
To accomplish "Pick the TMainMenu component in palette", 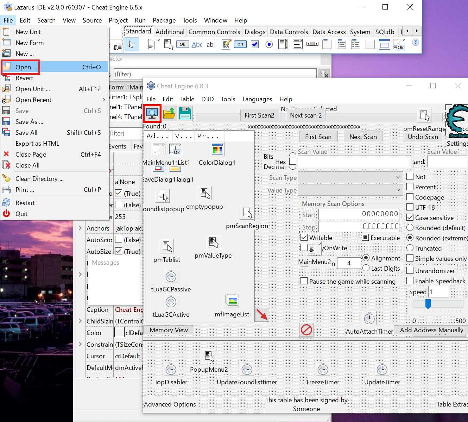I will click(x=154, y=44).
